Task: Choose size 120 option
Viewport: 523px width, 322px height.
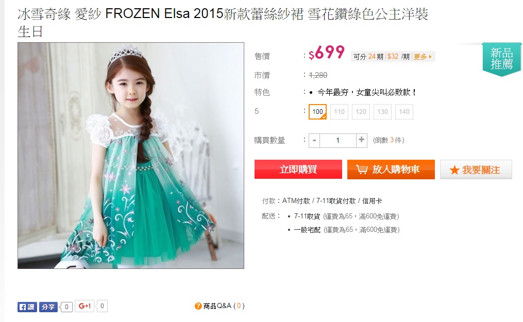Action: point(361,112)
